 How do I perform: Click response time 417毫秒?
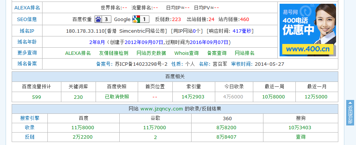pos(242,31)
